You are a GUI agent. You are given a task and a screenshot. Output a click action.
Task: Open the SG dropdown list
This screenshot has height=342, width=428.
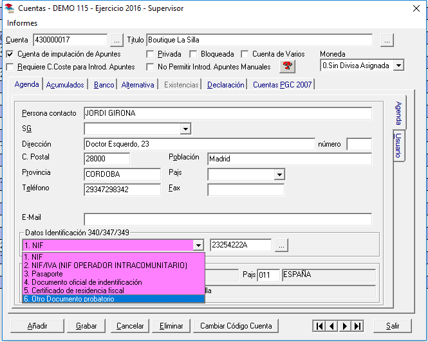(185, 129)
